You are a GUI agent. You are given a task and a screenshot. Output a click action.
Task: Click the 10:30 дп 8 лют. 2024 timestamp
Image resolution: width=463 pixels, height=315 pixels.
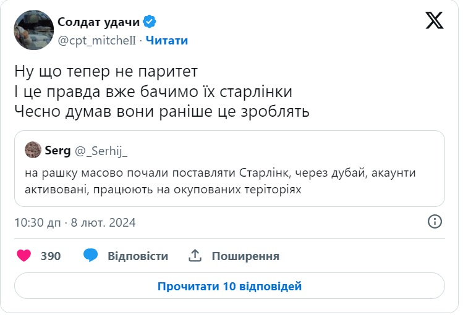[75, 222]
